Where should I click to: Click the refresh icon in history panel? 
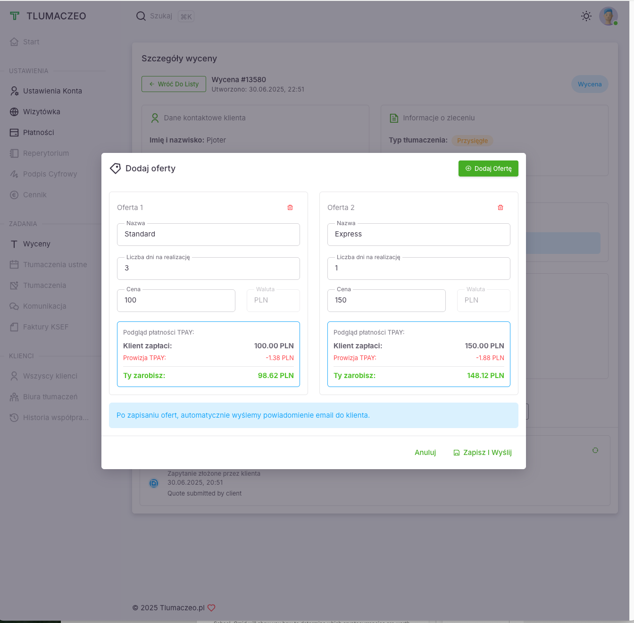pos(595,450)
